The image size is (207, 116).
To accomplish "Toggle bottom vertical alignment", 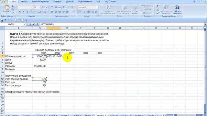I will pyautogui.click(x=60, y=7).
